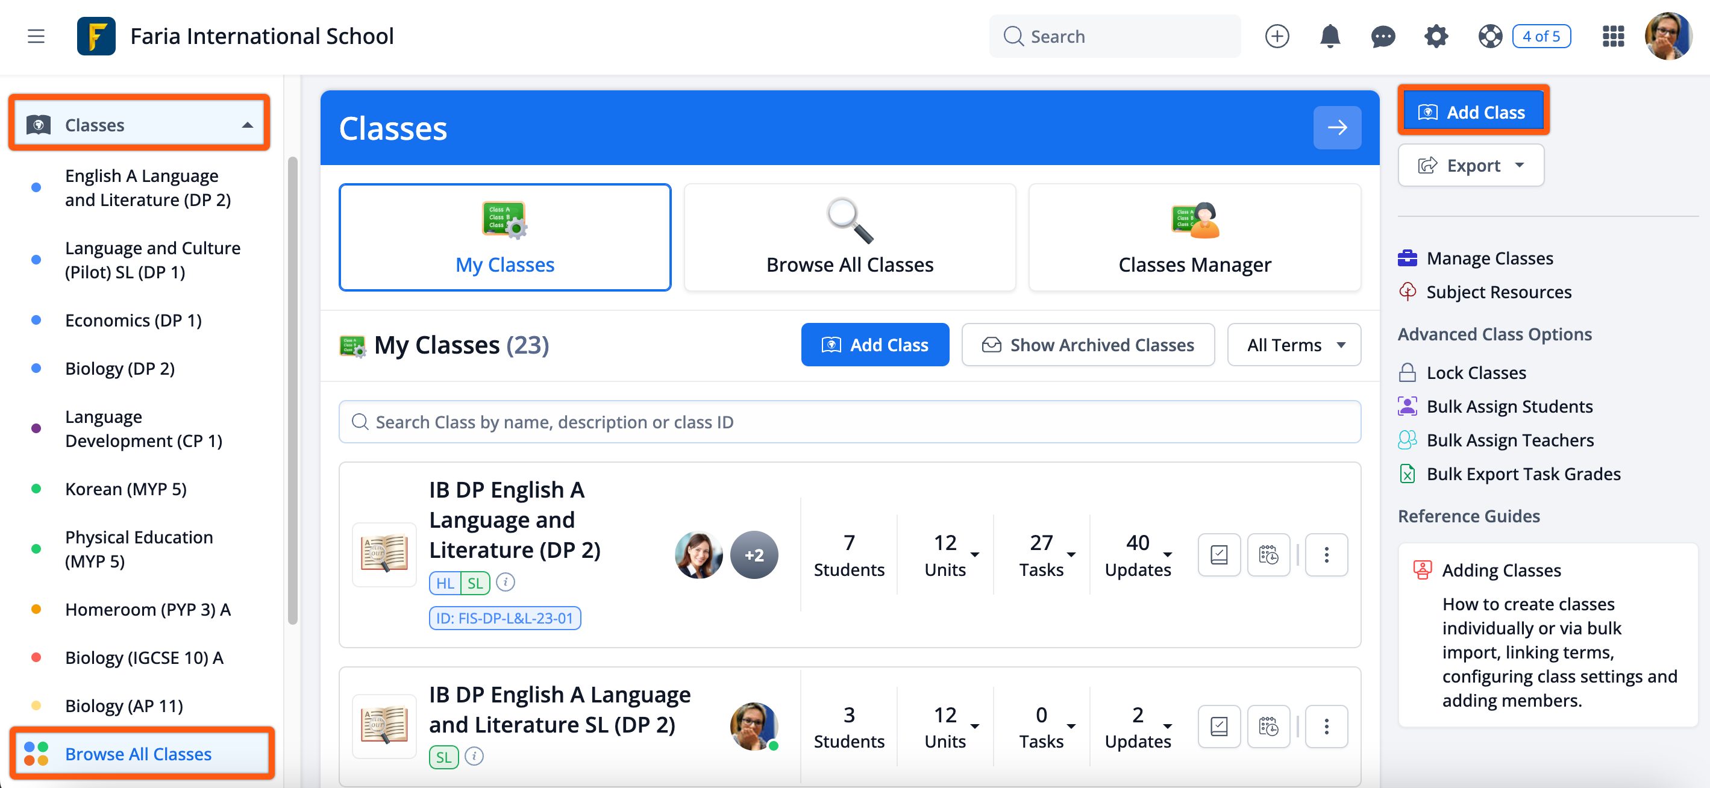The height and width of the screenshot is (788, 1710).
Task: Open English A Language and Literature (DP 2) sidebar item
Action: (x=148, y=187)
